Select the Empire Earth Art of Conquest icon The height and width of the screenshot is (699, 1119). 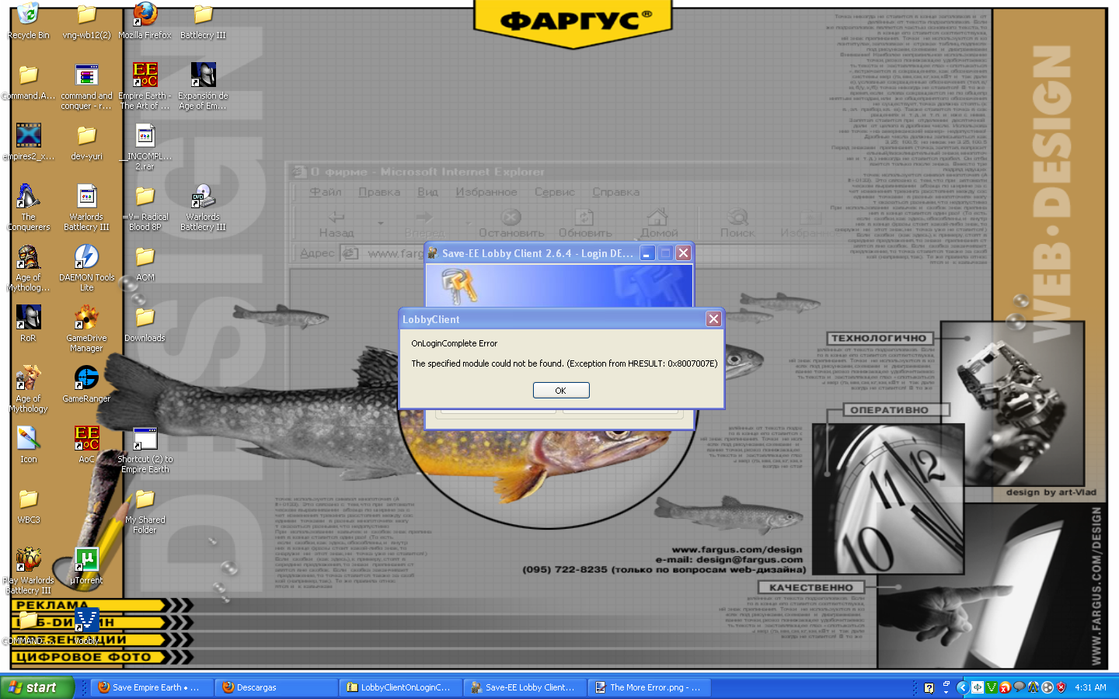click(x=145, y=75)
